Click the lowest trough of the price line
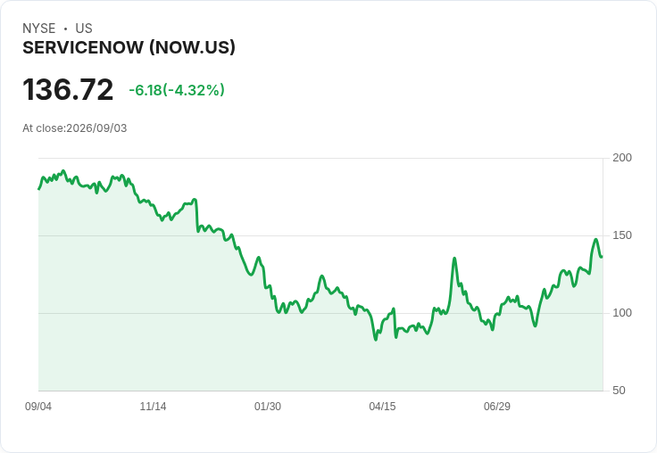The image size is (657, 453). [376, 340]
